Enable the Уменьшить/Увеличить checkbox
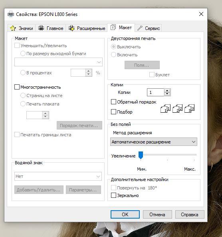The height and width of the screenshot is (237, 222). click(17, 46)
